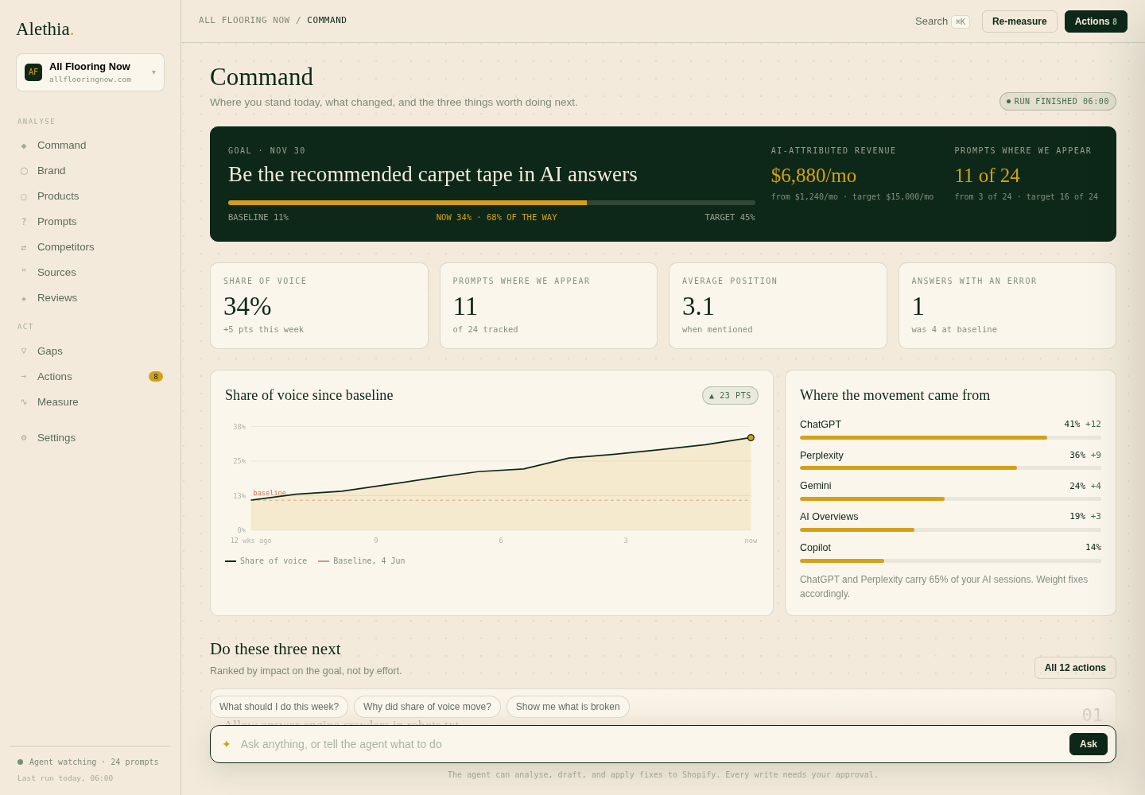Click the 23 PTS badge on chart
The width and height of the screenshot is (1145, 795).
coord(730,396)
